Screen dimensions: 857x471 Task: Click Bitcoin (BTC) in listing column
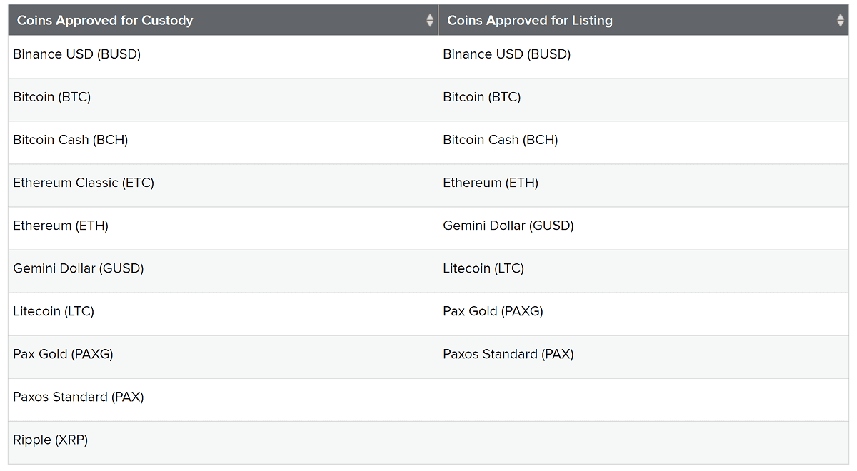pos(482,97)
